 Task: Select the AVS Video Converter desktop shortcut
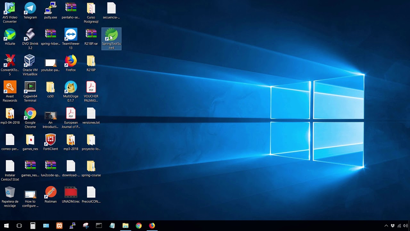(10, 13)
